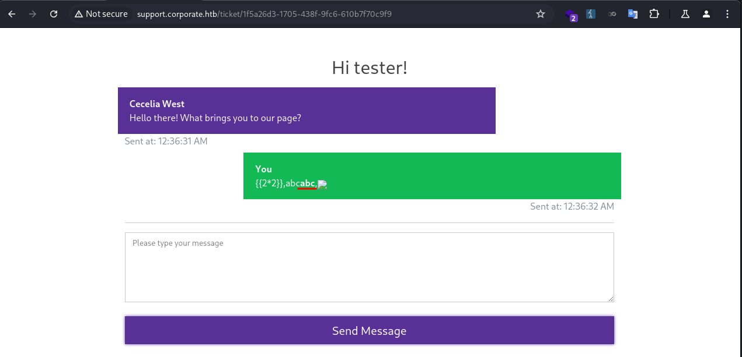Open the three-dot Chrome menu
Screen dimensions: 742x357
click(727, 14)
